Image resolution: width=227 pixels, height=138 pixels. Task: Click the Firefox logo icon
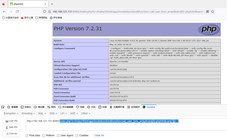[4, 4]
